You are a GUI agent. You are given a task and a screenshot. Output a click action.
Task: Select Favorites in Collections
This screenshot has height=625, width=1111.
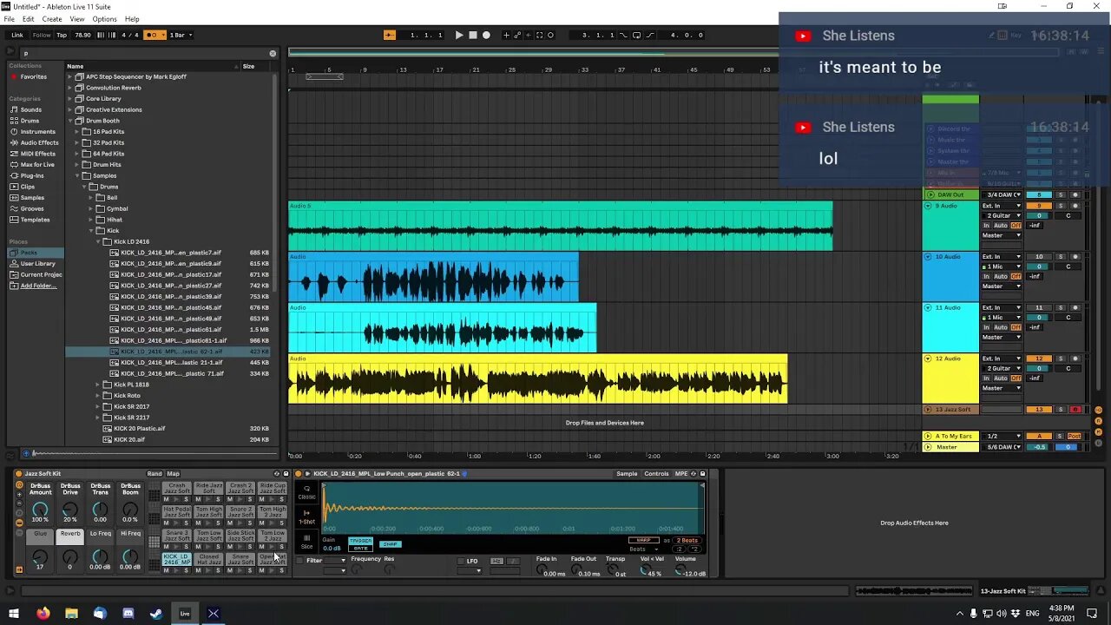click(x=34, y=76)
